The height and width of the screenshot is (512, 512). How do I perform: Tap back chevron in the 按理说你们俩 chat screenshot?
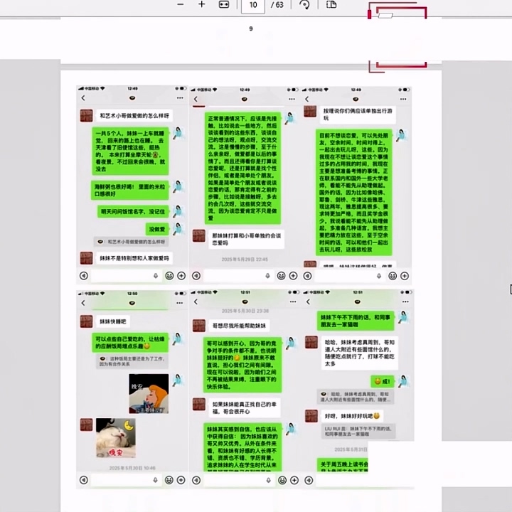[307, 99]
